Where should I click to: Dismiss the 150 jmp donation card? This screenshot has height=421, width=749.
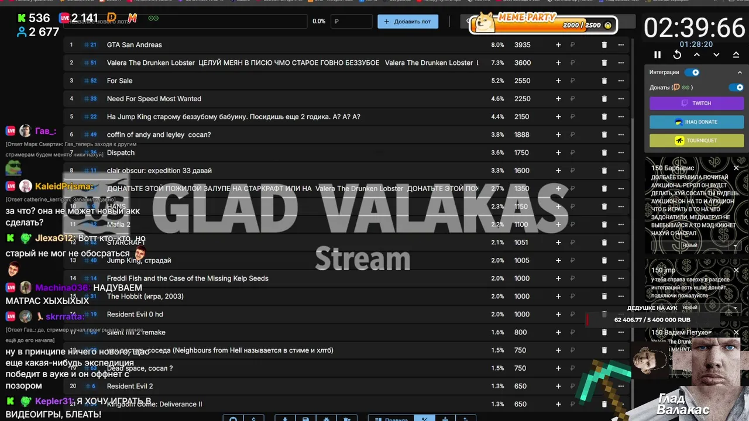(736, 270)
